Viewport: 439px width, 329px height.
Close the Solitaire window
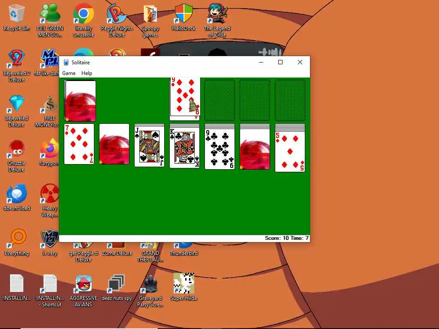tap(300, 62)
